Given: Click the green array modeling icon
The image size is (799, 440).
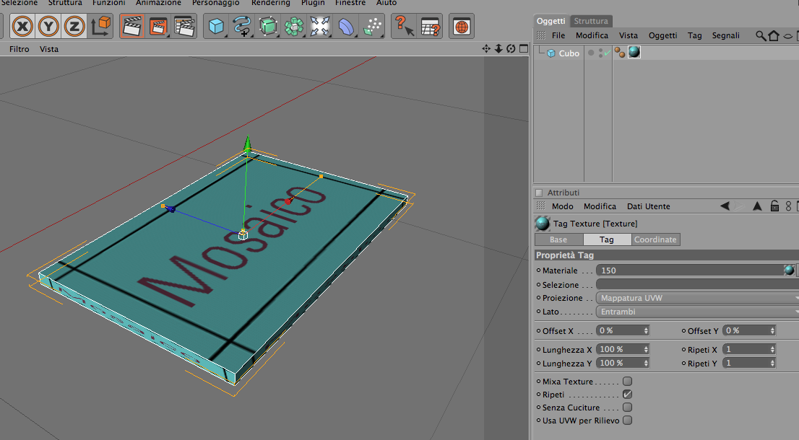Looking at the screenshot, I should click(x=294, y=27).
